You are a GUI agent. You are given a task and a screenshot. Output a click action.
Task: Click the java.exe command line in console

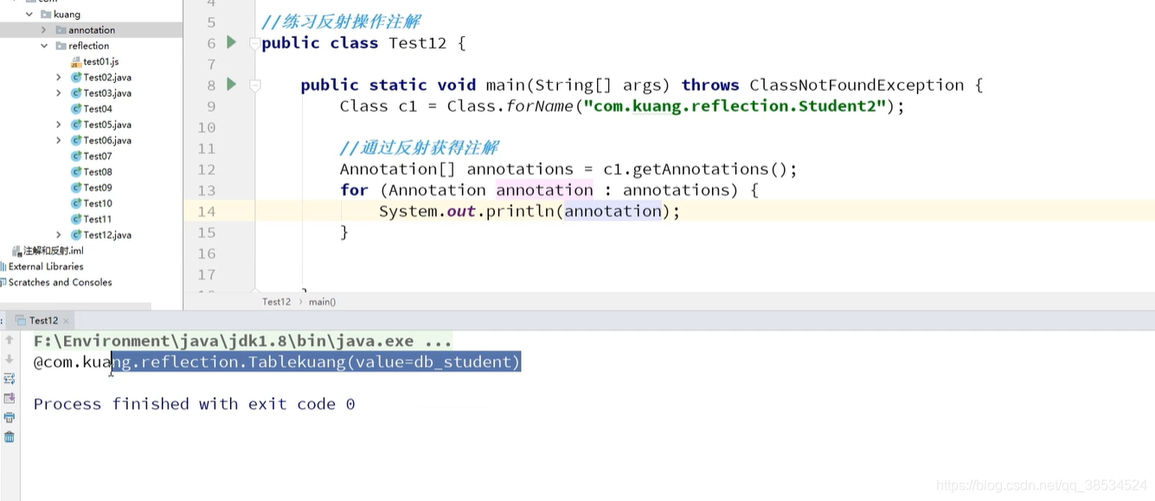click(242, 341)
